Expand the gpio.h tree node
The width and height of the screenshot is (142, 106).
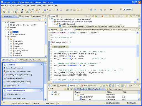point(11,46)
